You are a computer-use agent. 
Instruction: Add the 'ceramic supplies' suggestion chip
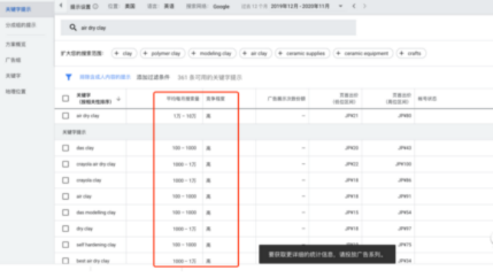click(x=302, y=54)
